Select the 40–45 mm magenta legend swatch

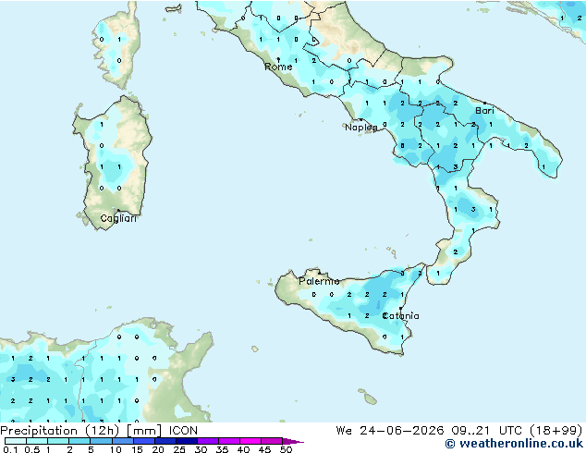tap(250, 441)
